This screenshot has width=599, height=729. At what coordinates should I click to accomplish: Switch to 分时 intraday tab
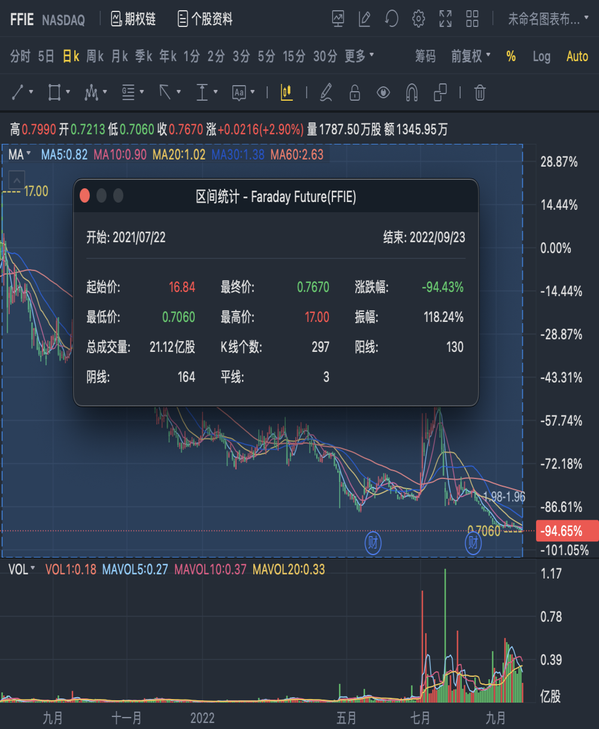pyautogui.click(x=20, y=56)
